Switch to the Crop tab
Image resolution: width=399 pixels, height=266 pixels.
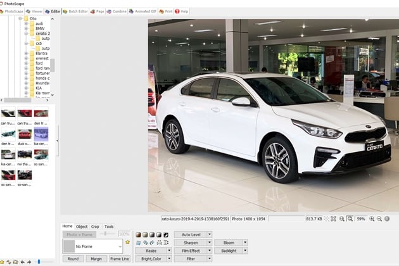(95, 227)
